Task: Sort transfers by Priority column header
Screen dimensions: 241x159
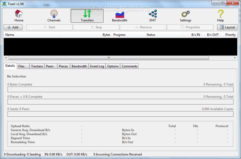Action: 230,35
